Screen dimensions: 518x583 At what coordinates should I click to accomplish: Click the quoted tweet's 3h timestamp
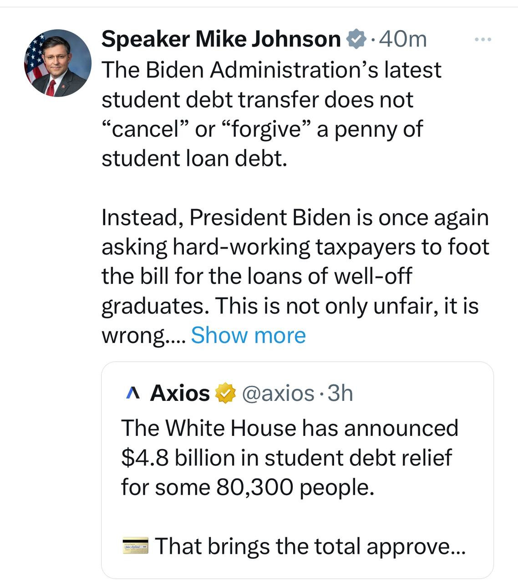pyautogui.click(x=340, y=393)
